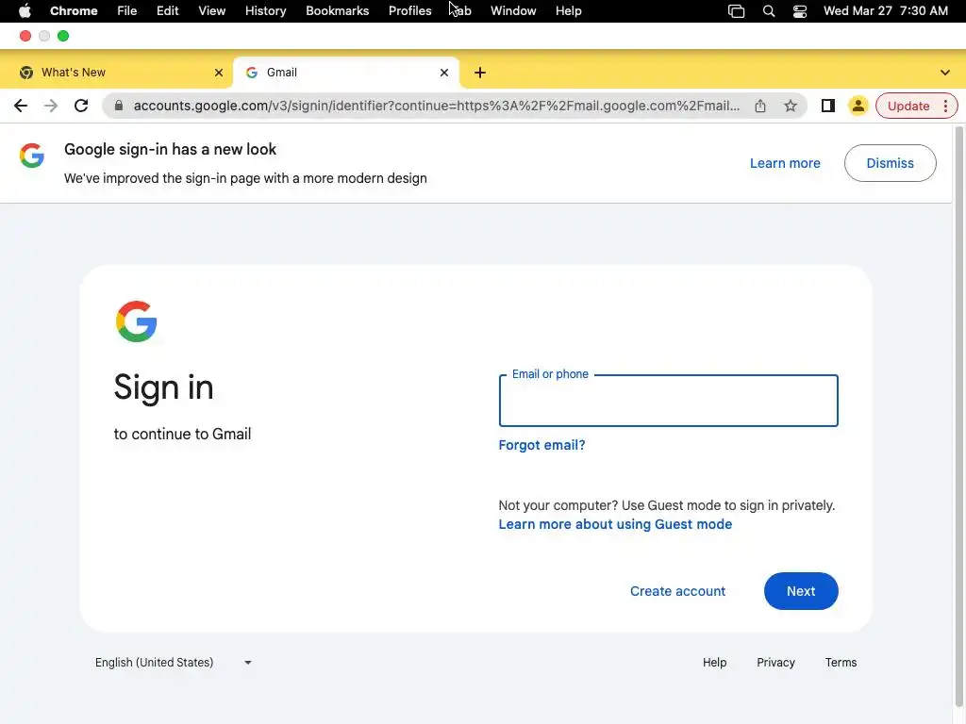
Task: View site information lock icon
Action: [x=119, y=106]
